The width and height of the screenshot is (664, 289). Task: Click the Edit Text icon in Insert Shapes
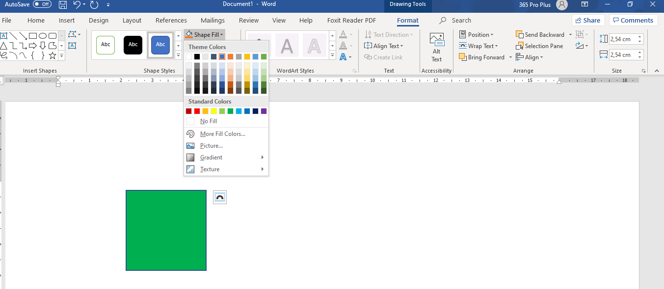(x=72, y=46)
